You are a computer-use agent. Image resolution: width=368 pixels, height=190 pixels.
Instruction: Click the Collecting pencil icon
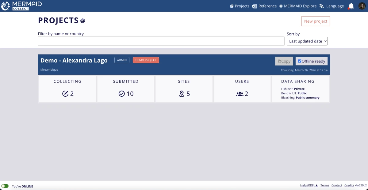(65, 94)
